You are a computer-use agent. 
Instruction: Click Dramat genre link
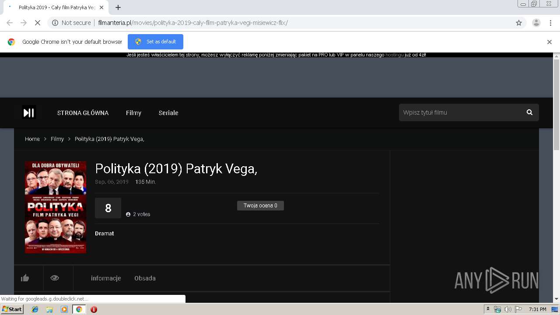105,234
